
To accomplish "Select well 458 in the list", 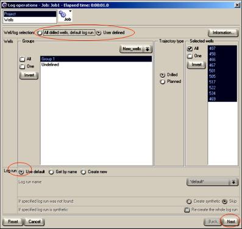I will tap(222, 54).
